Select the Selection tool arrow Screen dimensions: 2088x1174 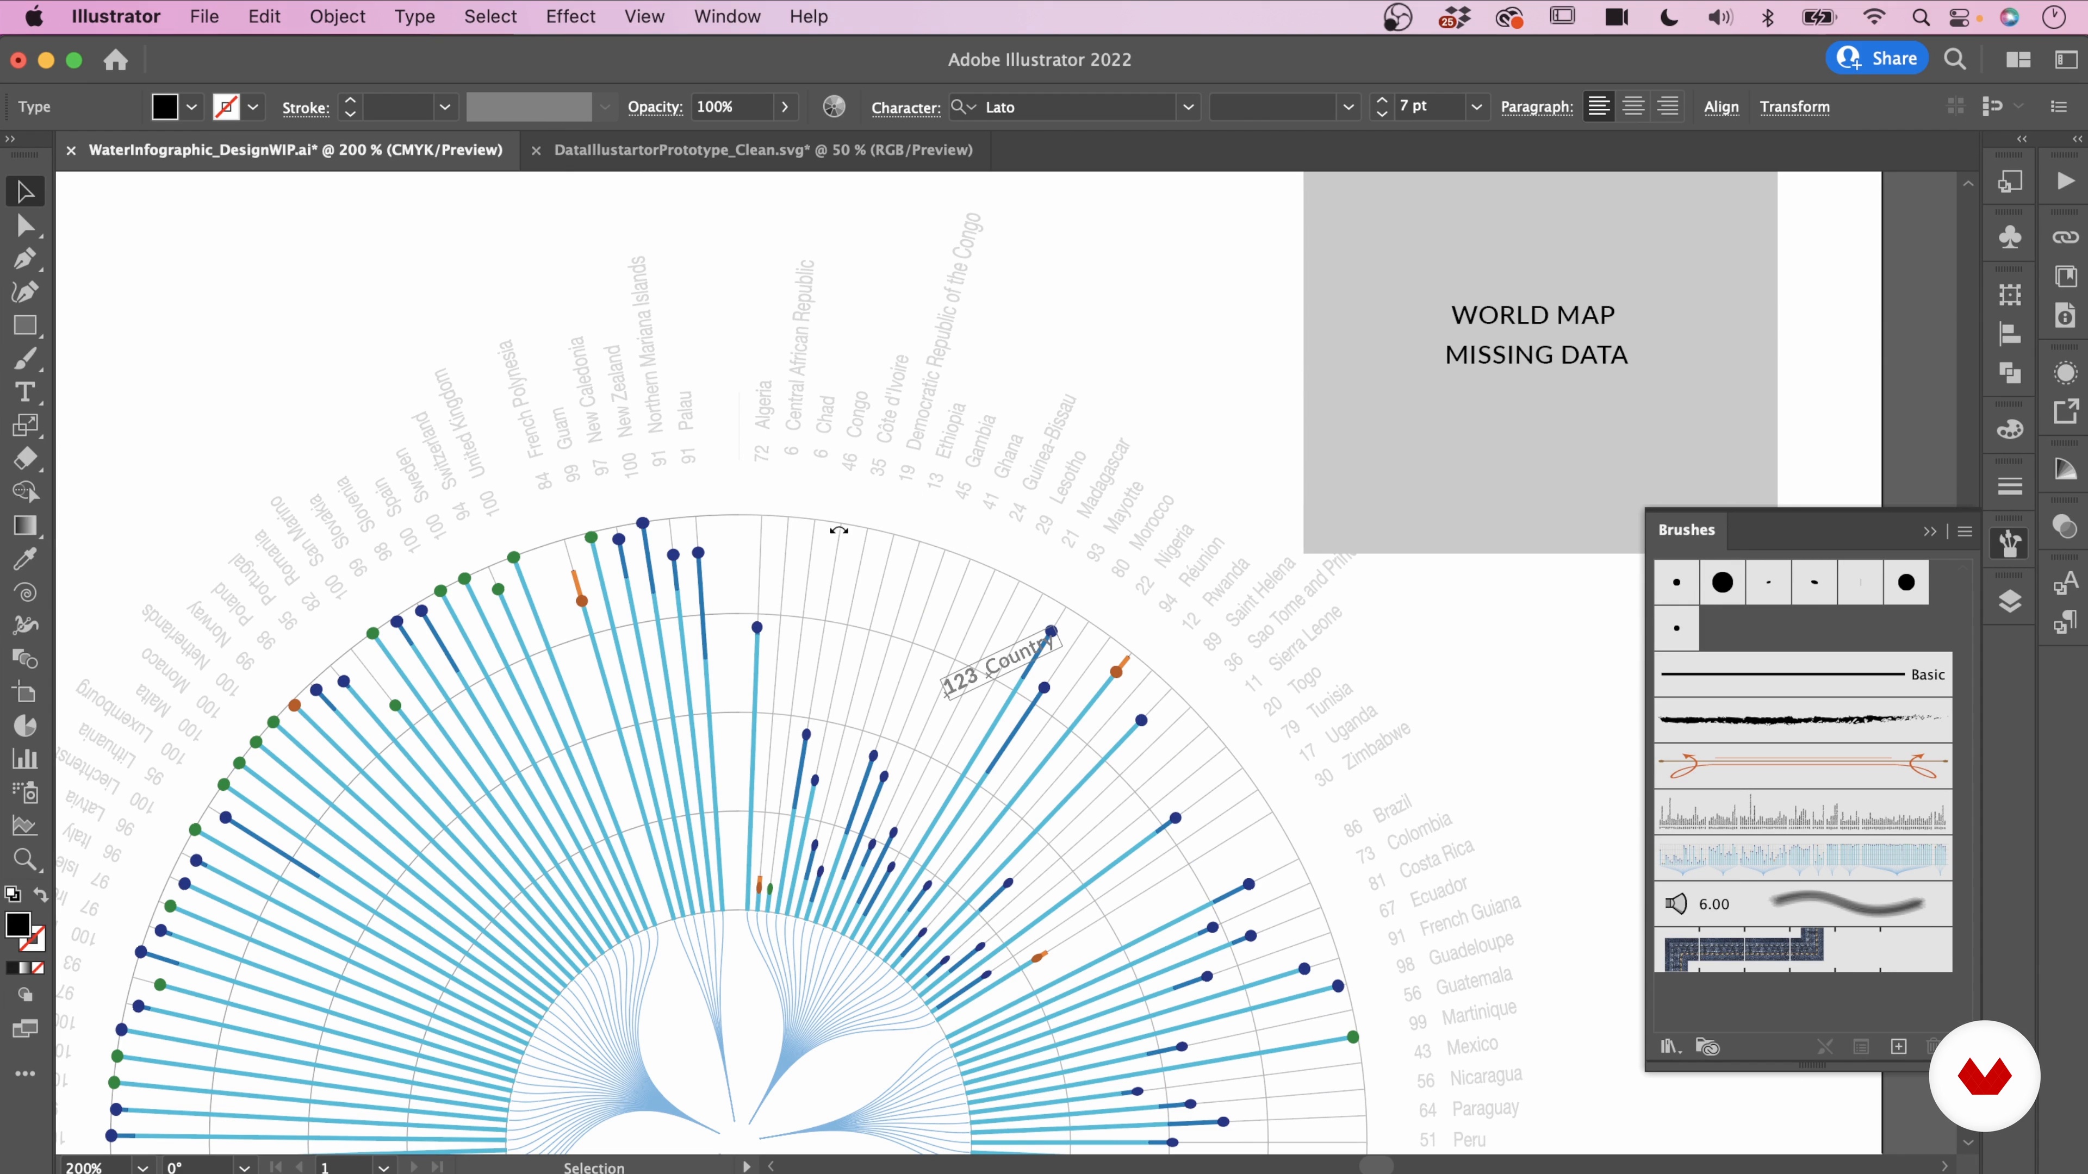tap(24, 192)
